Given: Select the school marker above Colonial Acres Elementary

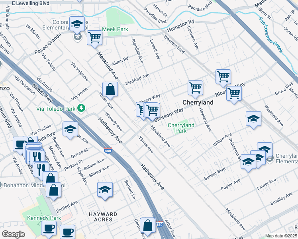Looking at the screenshot, I should 77,25.
